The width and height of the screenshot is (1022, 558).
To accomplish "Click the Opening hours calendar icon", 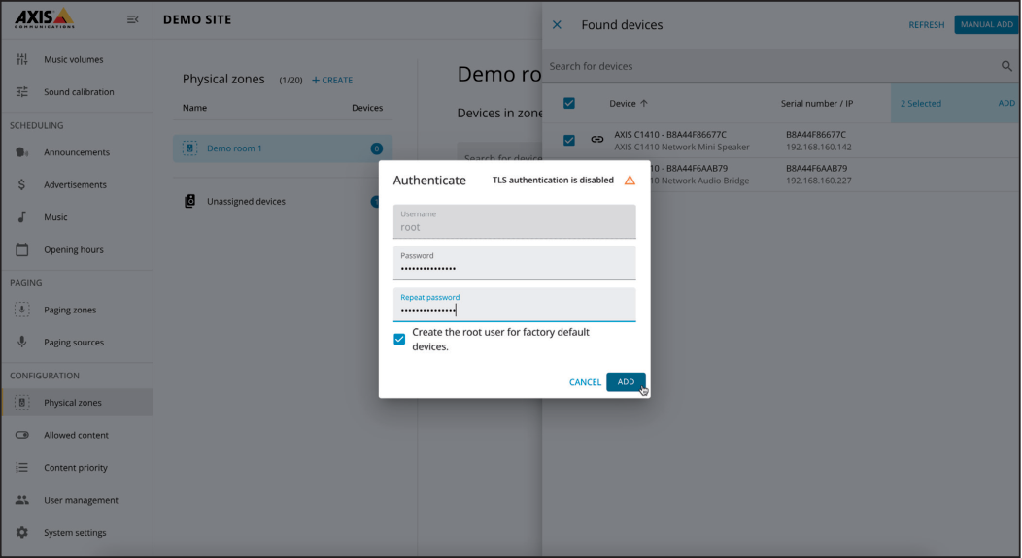I will coord(22,249).
